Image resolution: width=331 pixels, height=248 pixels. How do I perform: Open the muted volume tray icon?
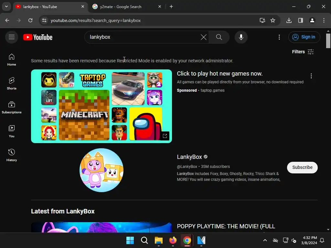click(x=294, y=240)
